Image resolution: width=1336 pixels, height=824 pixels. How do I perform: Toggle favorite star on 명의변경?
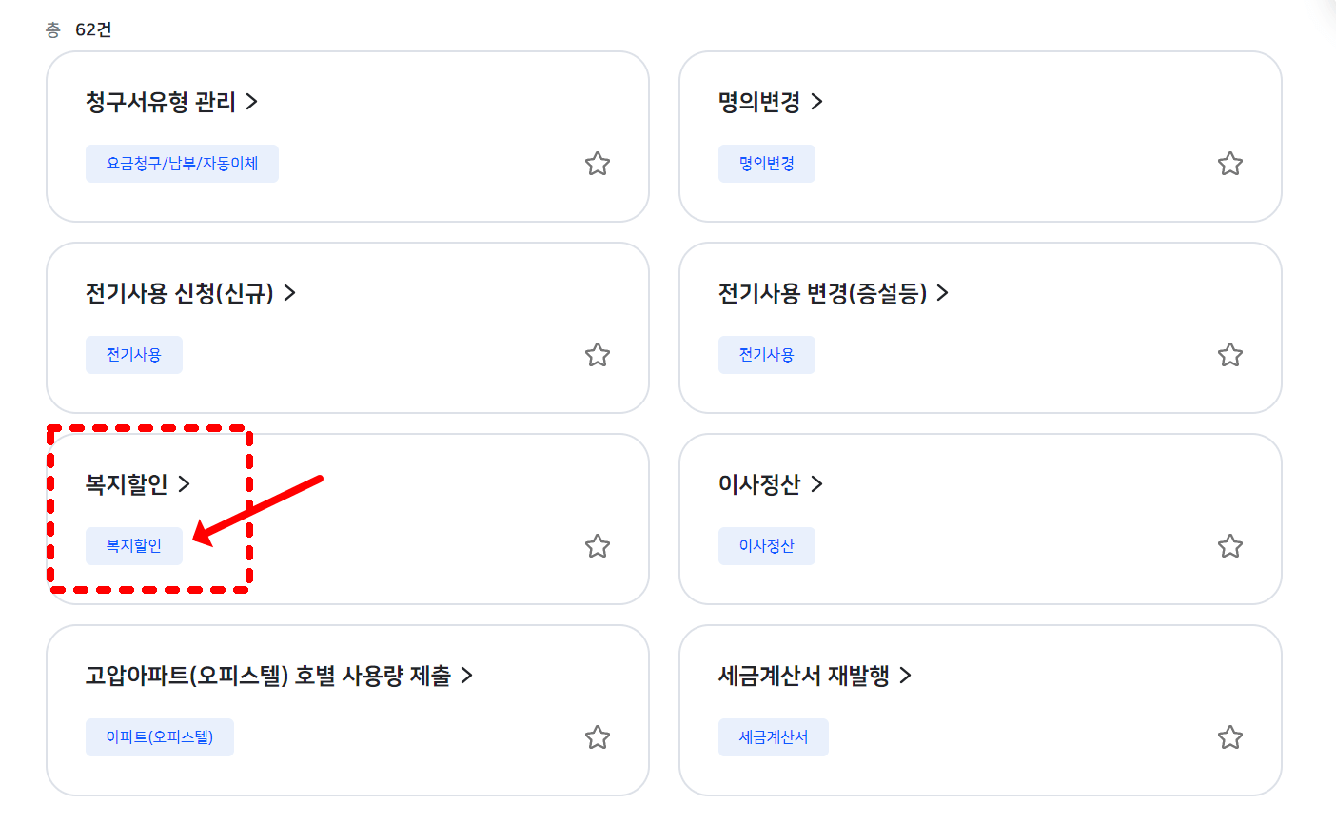pos(1230,163)
